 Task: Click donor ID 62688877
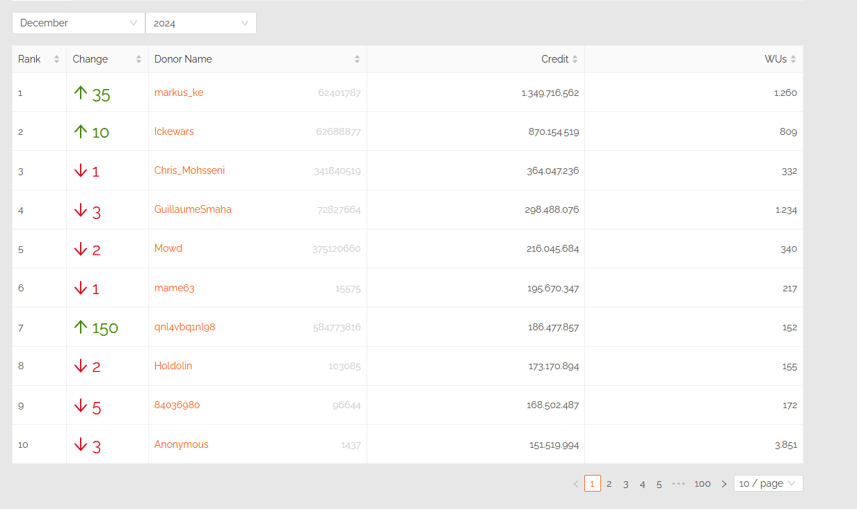click(338, 131)
